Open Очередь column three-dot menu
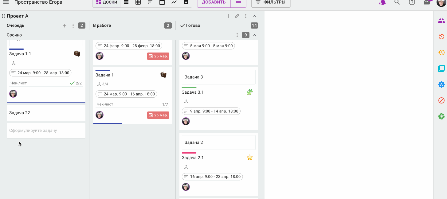 click(x=73, y=25)
